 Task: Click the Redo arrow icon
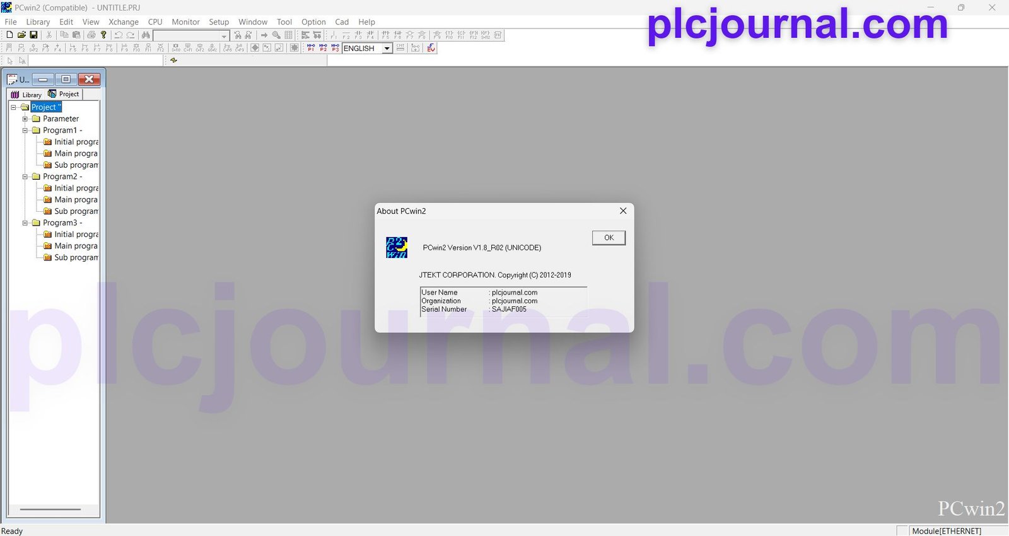tap(131, 35)
